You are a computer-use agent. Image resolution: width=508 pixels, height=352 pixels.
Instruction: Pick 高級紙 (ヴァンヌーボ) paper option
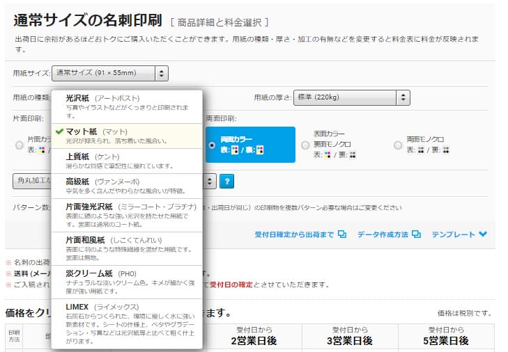click(x=127, y=186)
